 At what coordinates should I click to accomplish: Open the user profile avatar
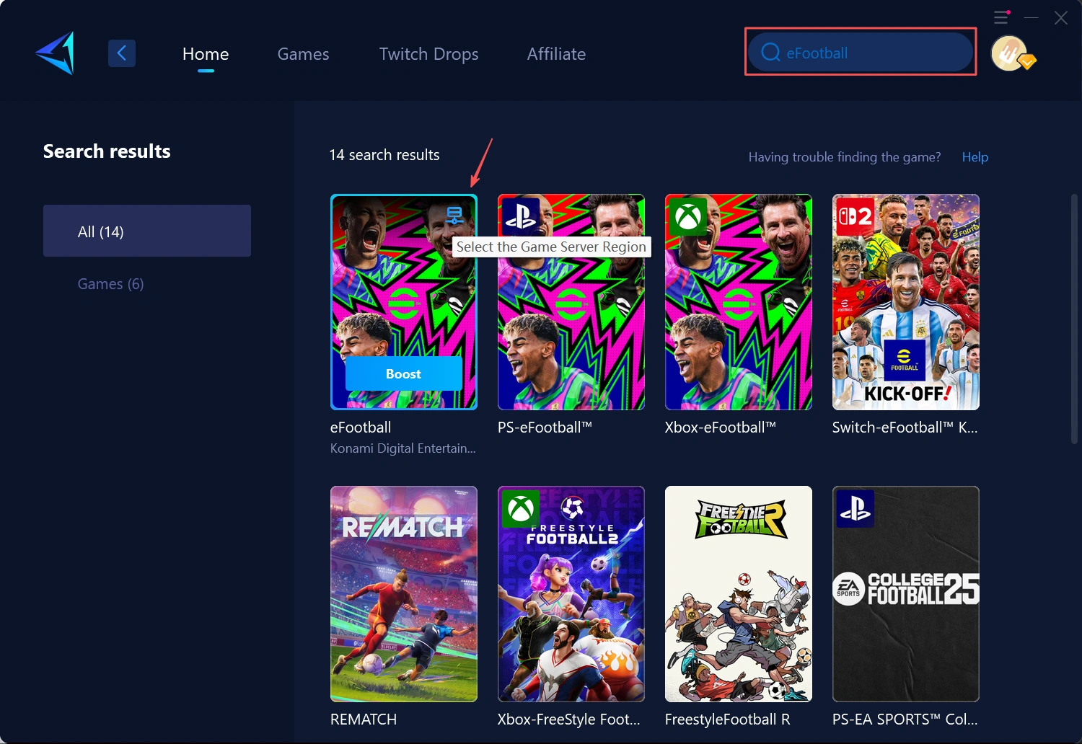(1011, 53)
